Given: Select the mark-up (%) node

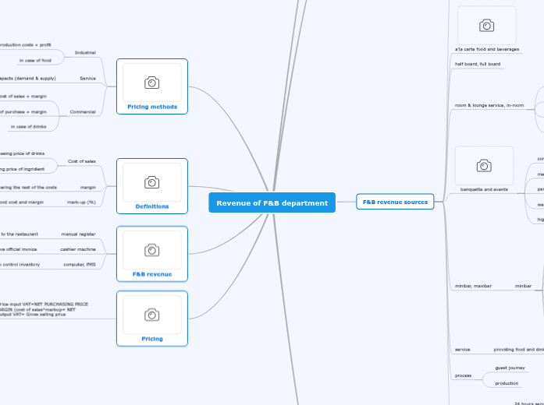Looking at the screenshot, I should click(x=80, y=202).
